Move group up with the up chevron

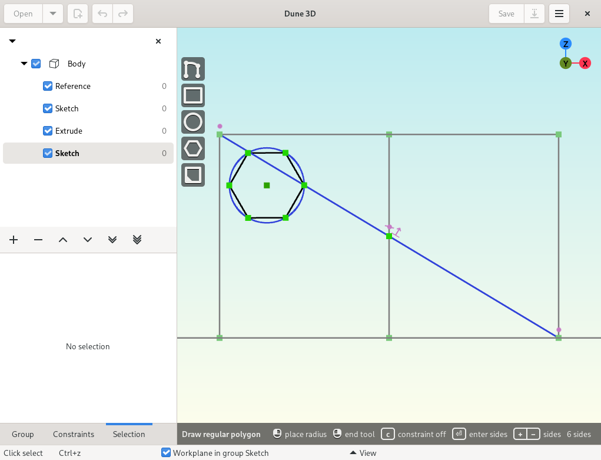pos(63,240)
